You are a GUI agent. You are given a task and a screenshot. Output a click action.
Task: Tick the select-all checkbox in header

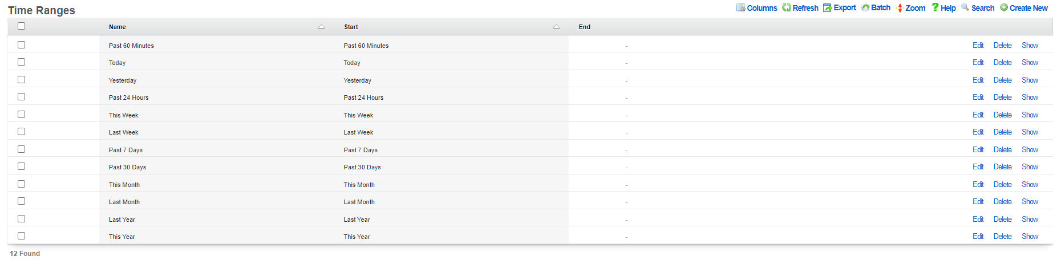(x=21, y=26)
